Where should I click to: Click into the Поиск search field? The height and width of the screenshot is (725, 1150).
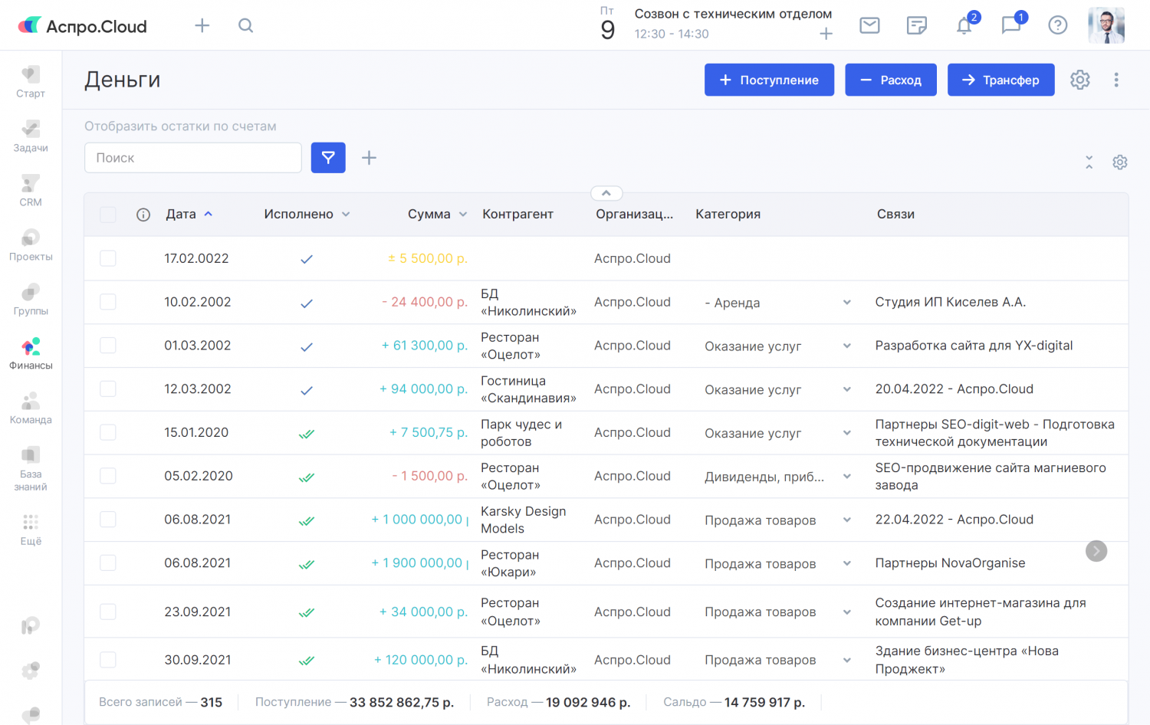192,158
